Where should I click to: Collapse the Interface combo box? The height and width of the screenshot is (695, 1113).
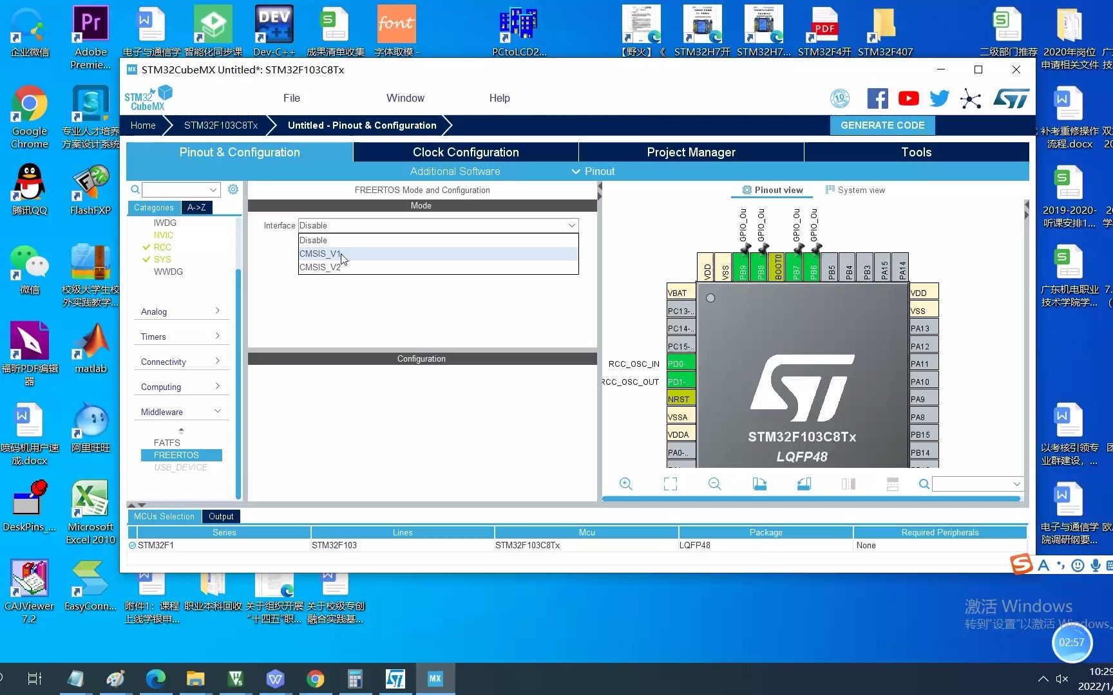[571, 225]
